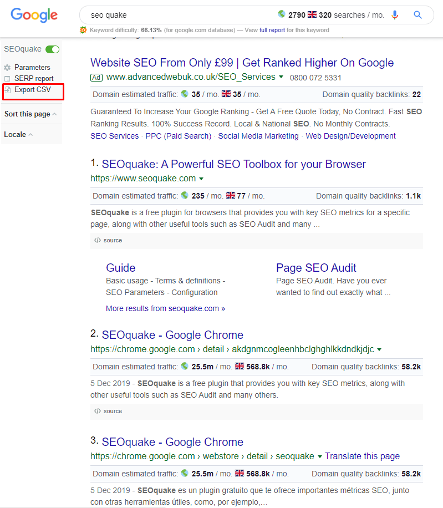Click result 3 URL chrome.google.com webstore path
The width and height of the screenshot is (443, 508).
point(202,456)
